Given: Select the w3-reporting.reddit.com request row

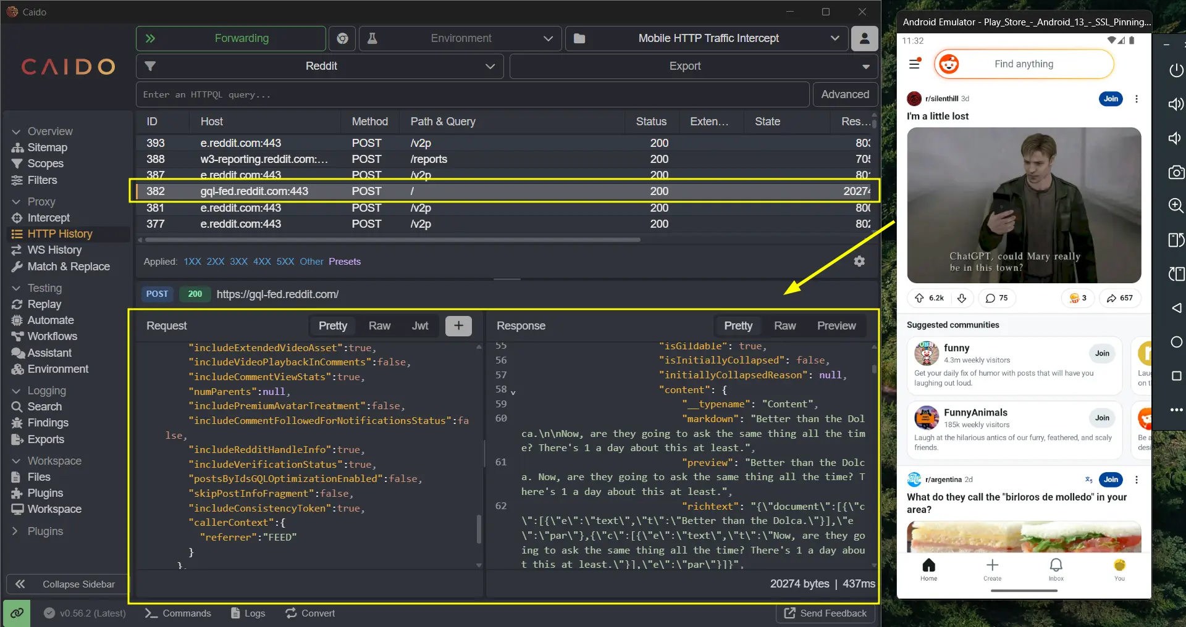Looking at the screenshot, I should [x=503, y=159].
